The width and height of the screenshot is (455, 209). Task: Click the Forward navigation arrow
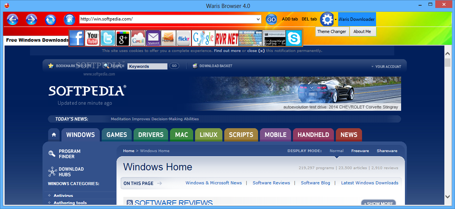[31, 19]
